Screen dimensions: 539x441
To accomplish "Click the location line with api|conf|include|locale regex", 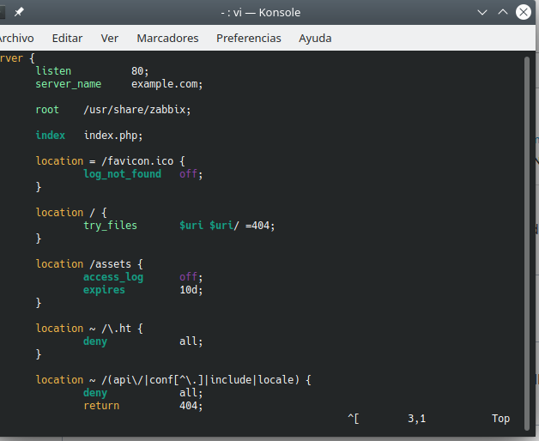I will click(x=173, y=380).
